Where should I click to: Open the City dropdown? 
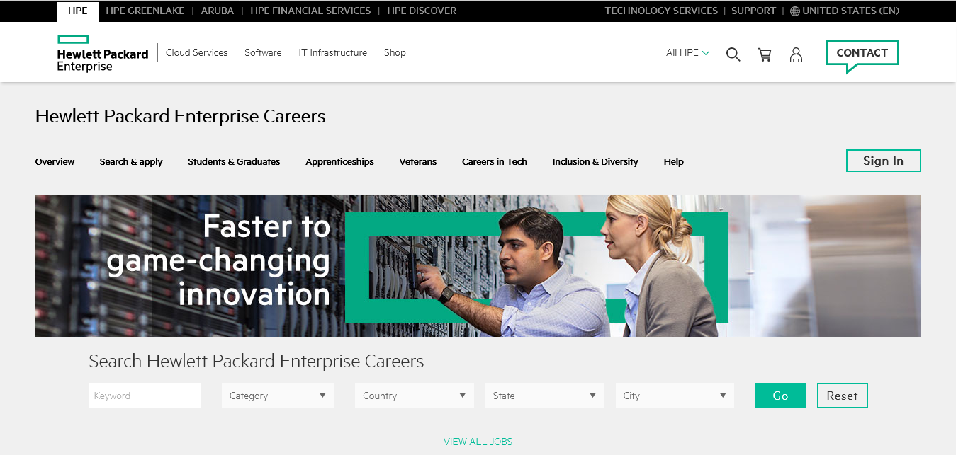674,396
